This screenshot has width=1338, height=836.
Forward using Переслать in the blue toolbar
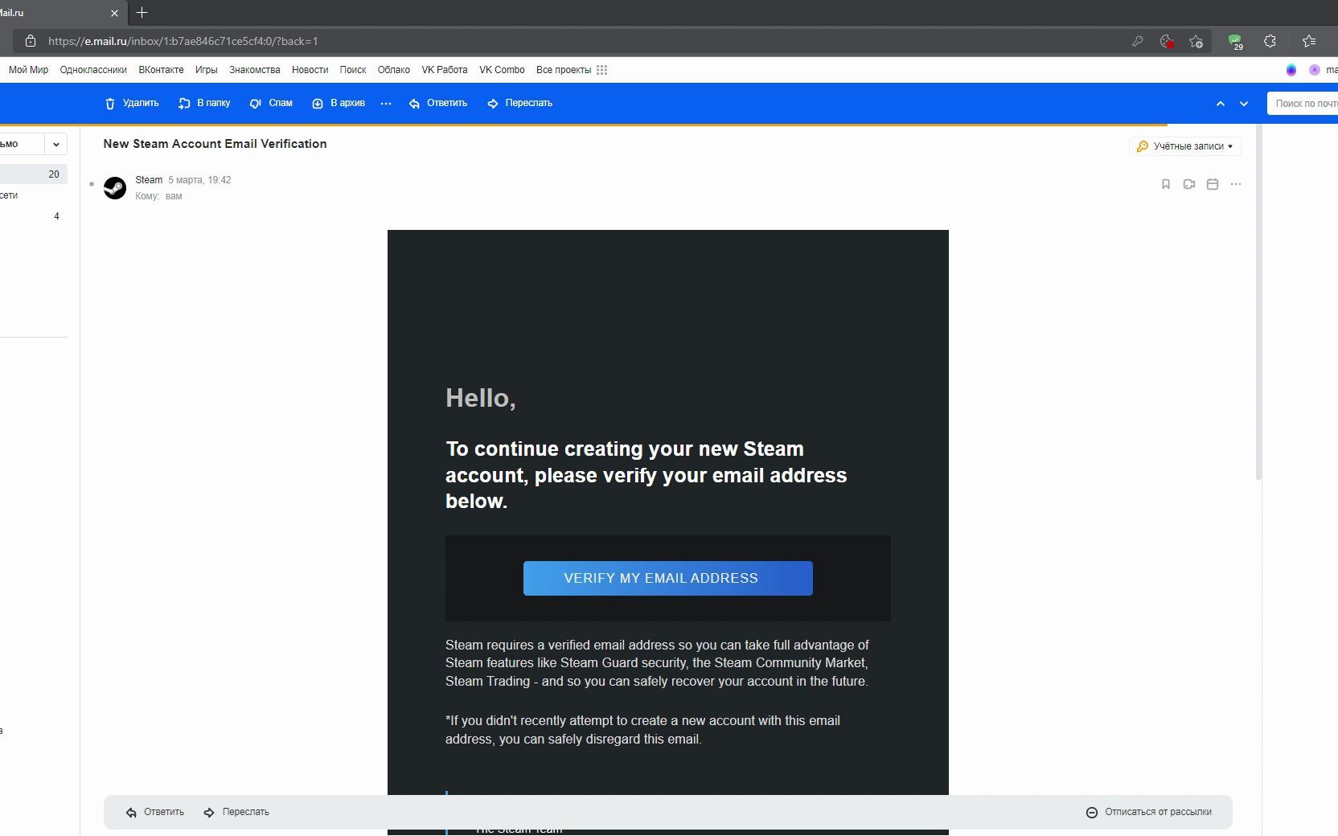520,103
